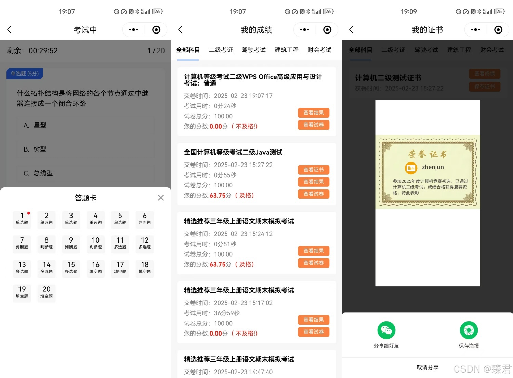The height and width of the screenshot is (378, 513).
Task: Tap the circular target icon on 我的成绩 screen
Action: click(327, 30)
